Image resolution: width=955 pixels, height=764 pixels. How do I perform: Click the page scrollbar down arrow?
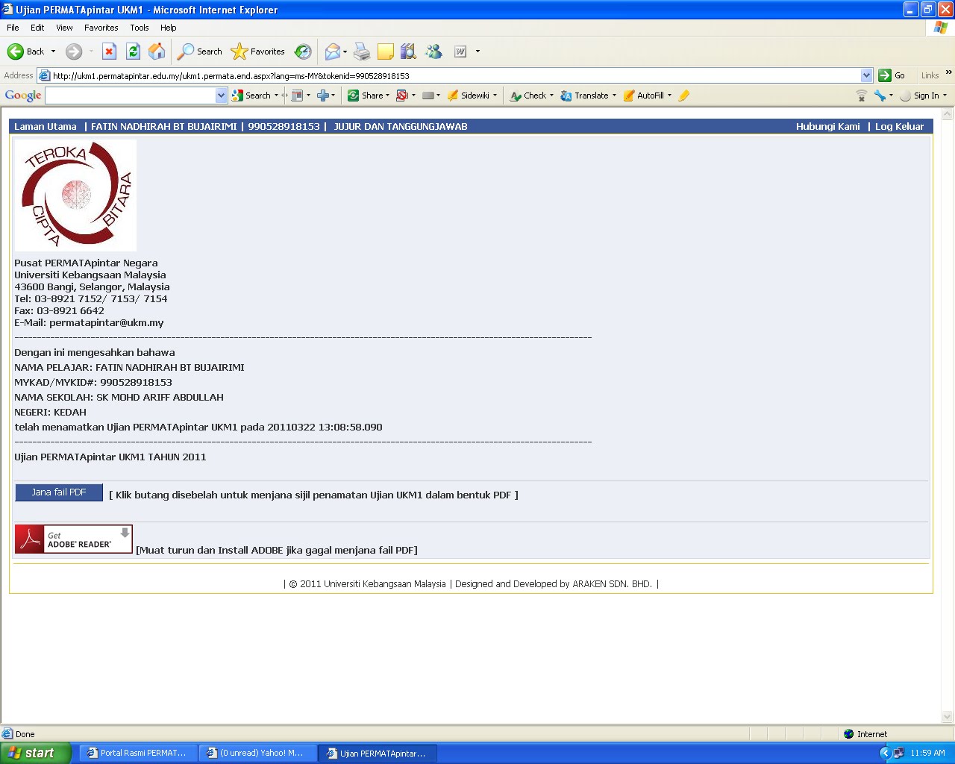pos(948,718)
